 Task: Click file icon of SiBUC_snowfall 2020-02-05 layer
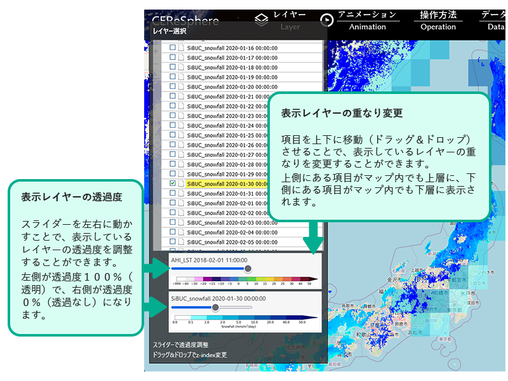click(x=181, y=242)
